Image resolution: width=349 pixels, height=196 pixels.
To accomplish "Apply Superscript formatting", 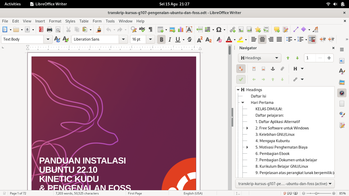I will pyautogui.click(x=200, y=39).
